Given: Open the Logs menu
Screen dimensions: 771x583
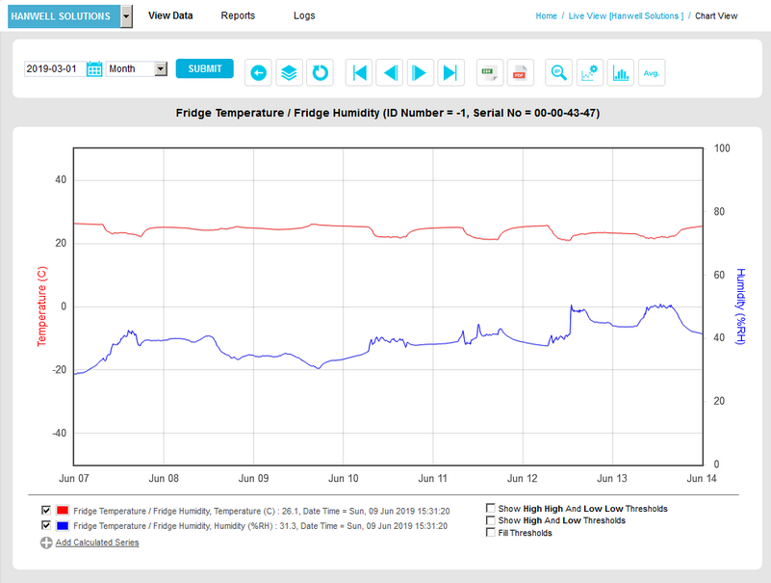Looking at the screenshot, I should click(x=303, y=16).
